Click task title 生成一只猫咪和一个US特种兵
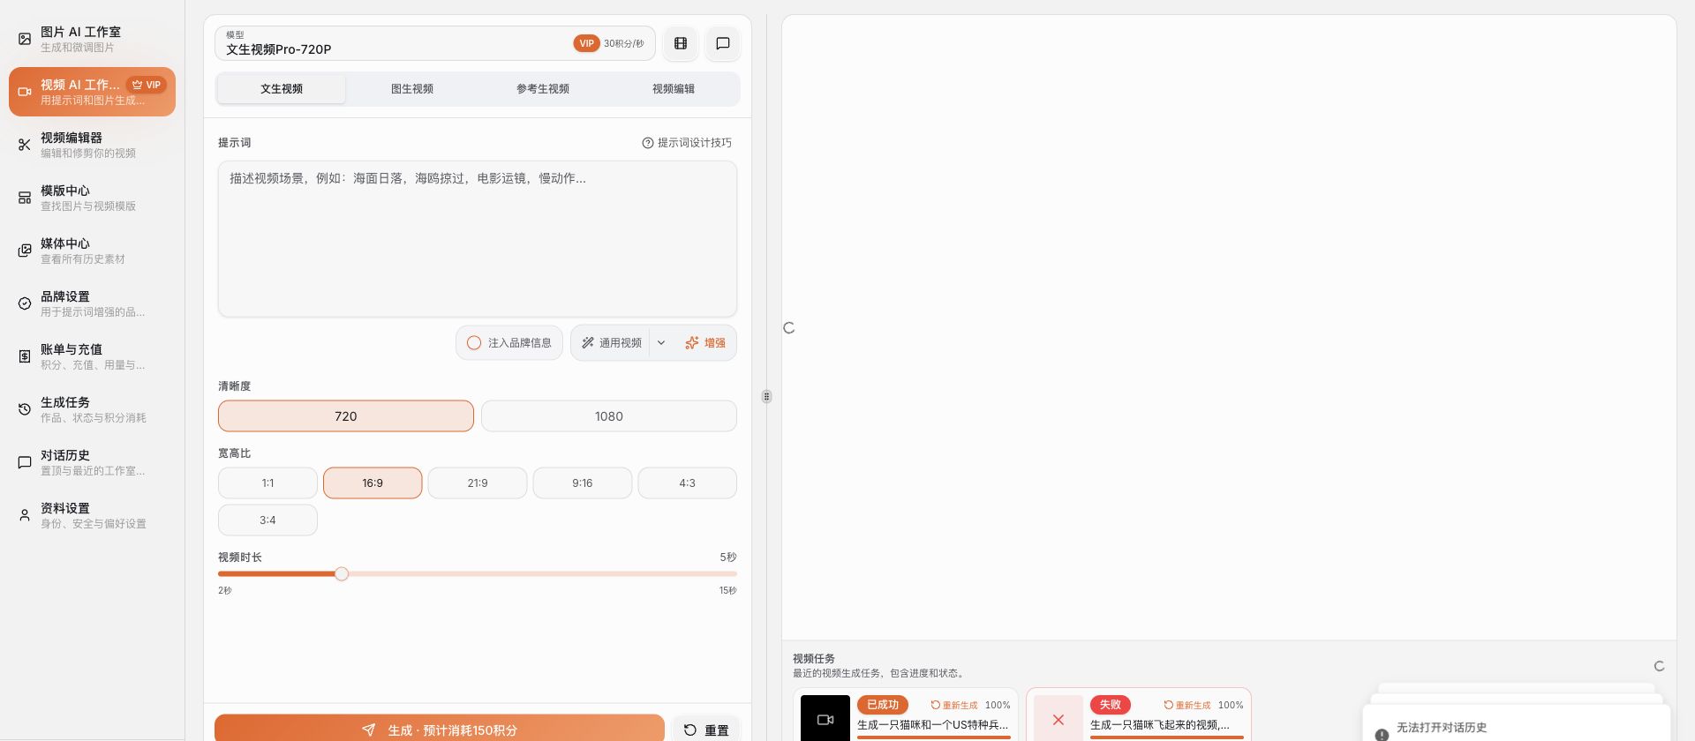Viewport: 1695px width, 741px height. pyautogui.click(x=932, y=725)
